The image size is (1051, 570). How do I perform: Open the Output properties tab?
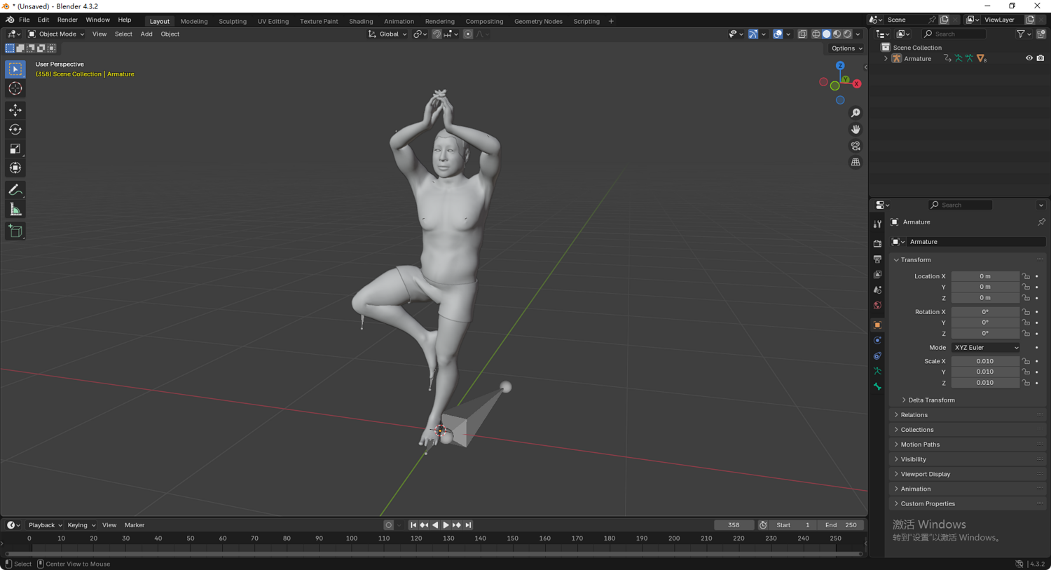click(877, 259)
